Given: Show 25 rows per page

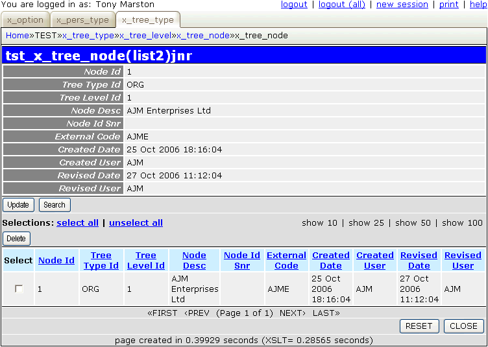Looking at the screenshot, I should point(368,223).
